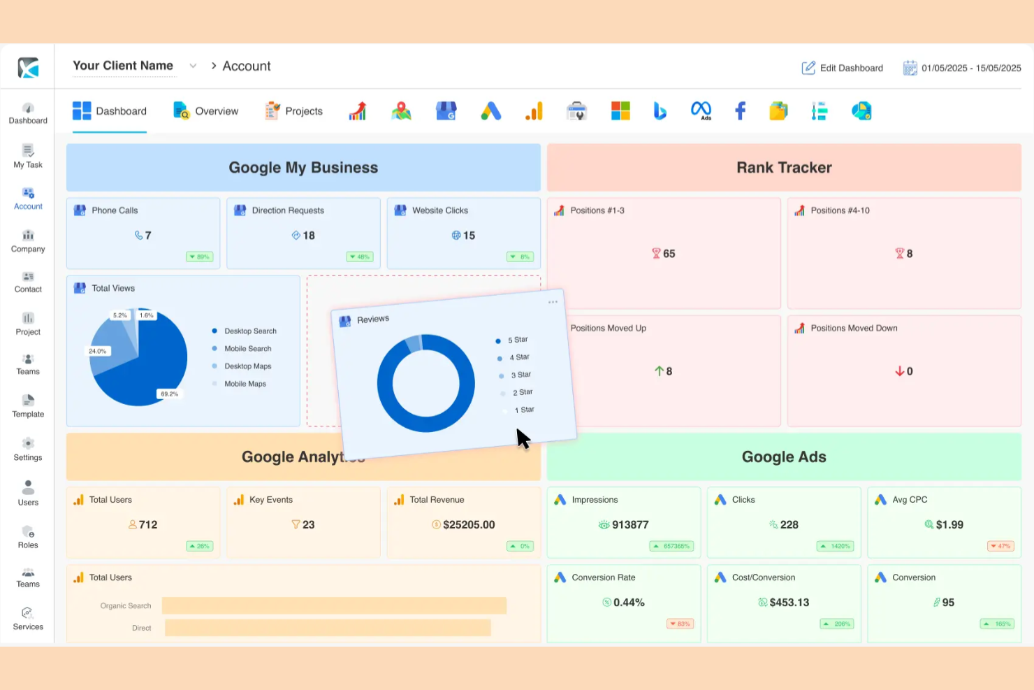Open the Search Console toolbox tab icon
Image resolution: width=1034 pixels, height=690 pixels.
[x=576, y=111]
